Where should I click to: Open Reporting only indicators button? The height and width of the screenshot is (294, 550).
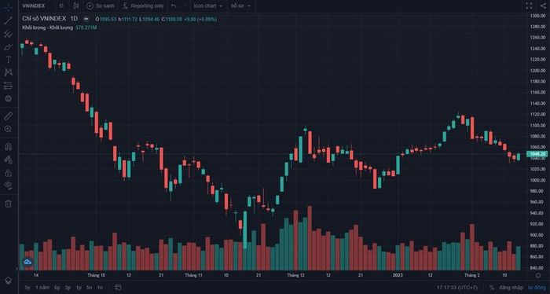[144, 6]
